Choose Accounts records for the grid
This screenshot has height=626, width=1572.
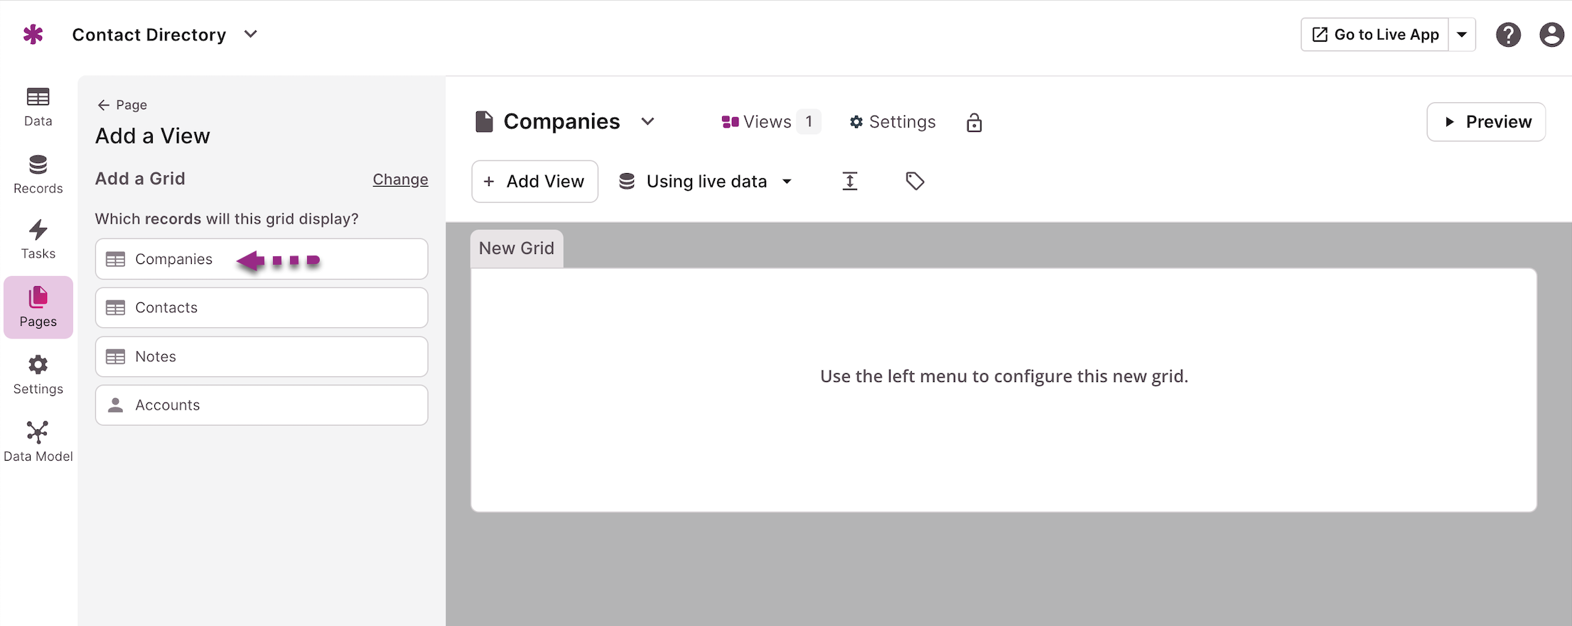[x=262, y=405]
